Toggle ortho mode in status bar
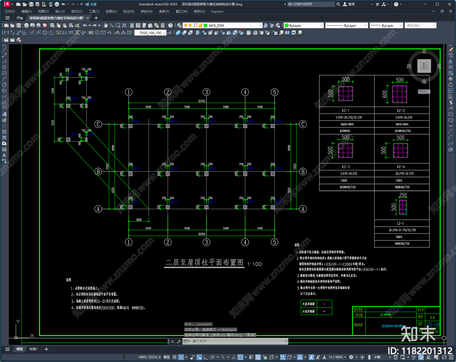This screenshot has height=362, width=456. [x=205, y=357]
